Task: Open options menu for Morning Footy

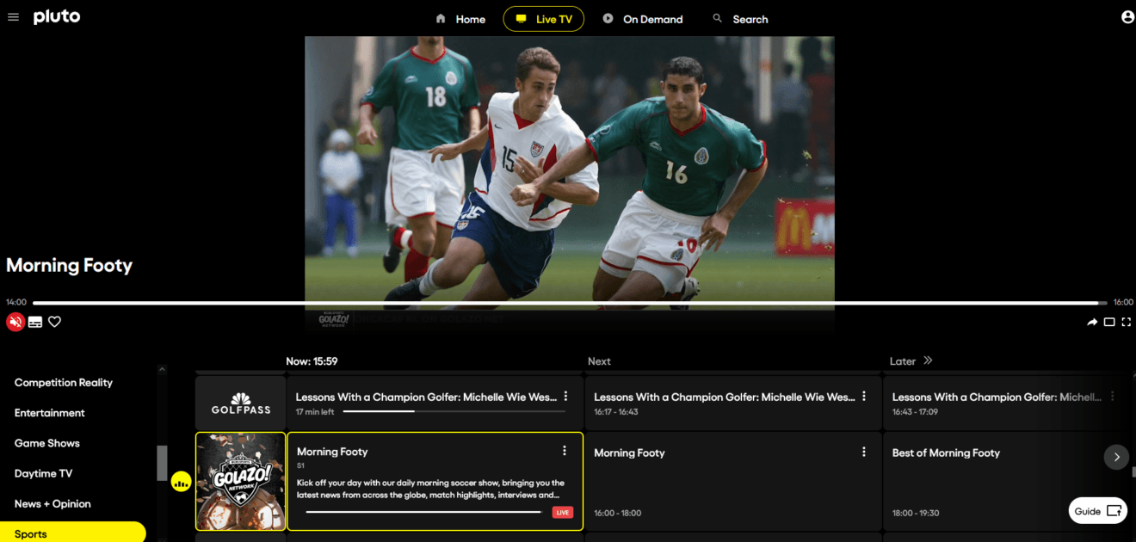Action: (x=565, y=449)
